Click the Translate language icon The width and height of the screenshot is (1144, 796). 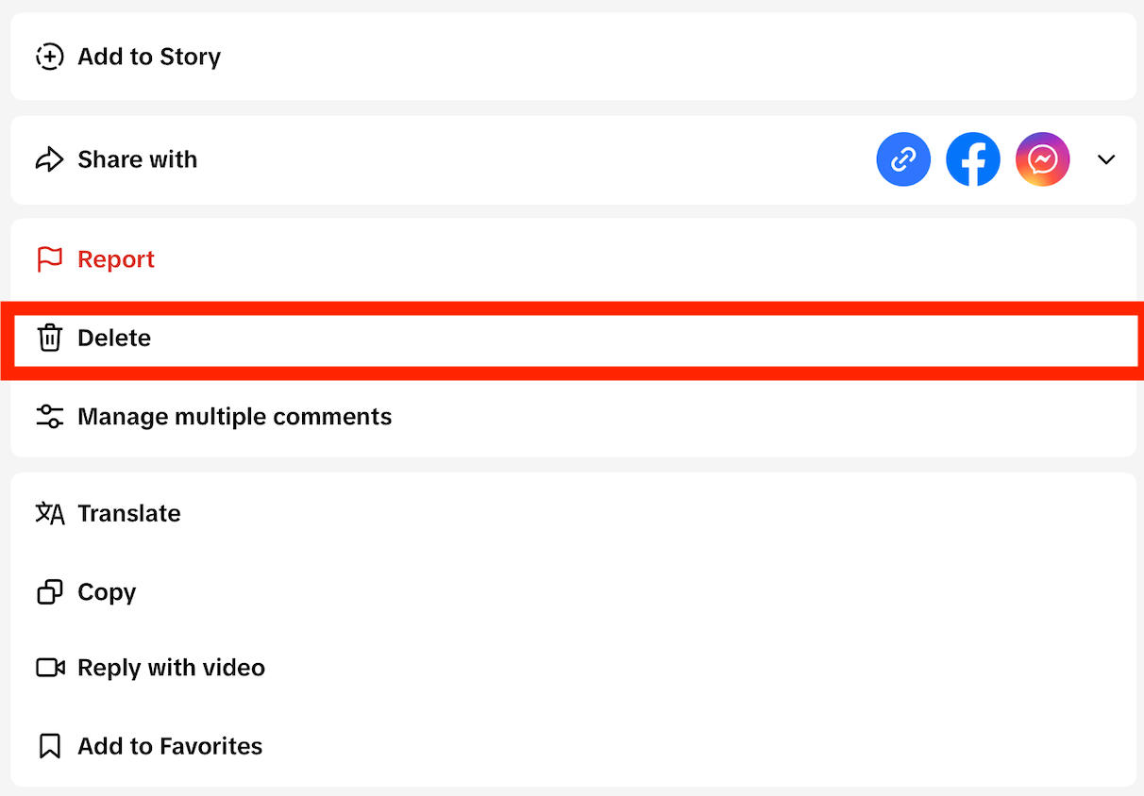pos(49,513)
